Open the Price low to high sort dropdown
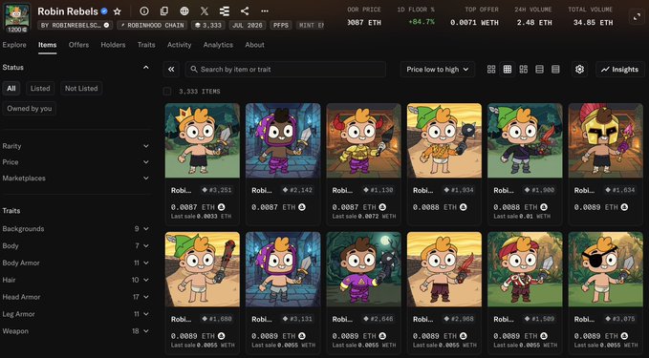This screenshot has width=649, height=358. point(438,70)
